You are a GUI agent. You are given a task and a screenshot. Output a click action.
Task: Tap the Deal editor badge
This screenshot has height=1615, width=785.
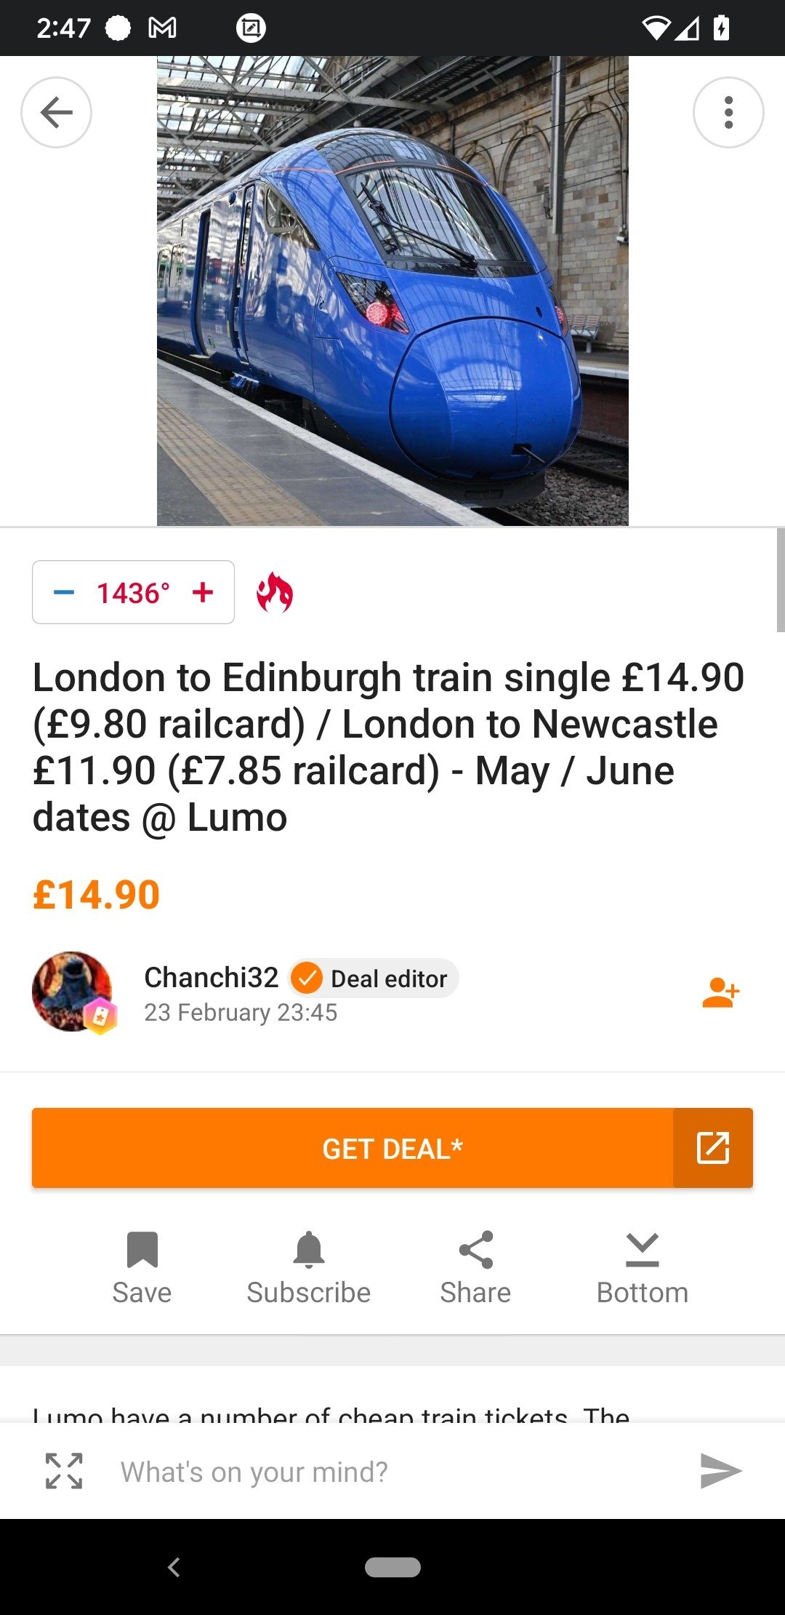(x=375, y=978)
